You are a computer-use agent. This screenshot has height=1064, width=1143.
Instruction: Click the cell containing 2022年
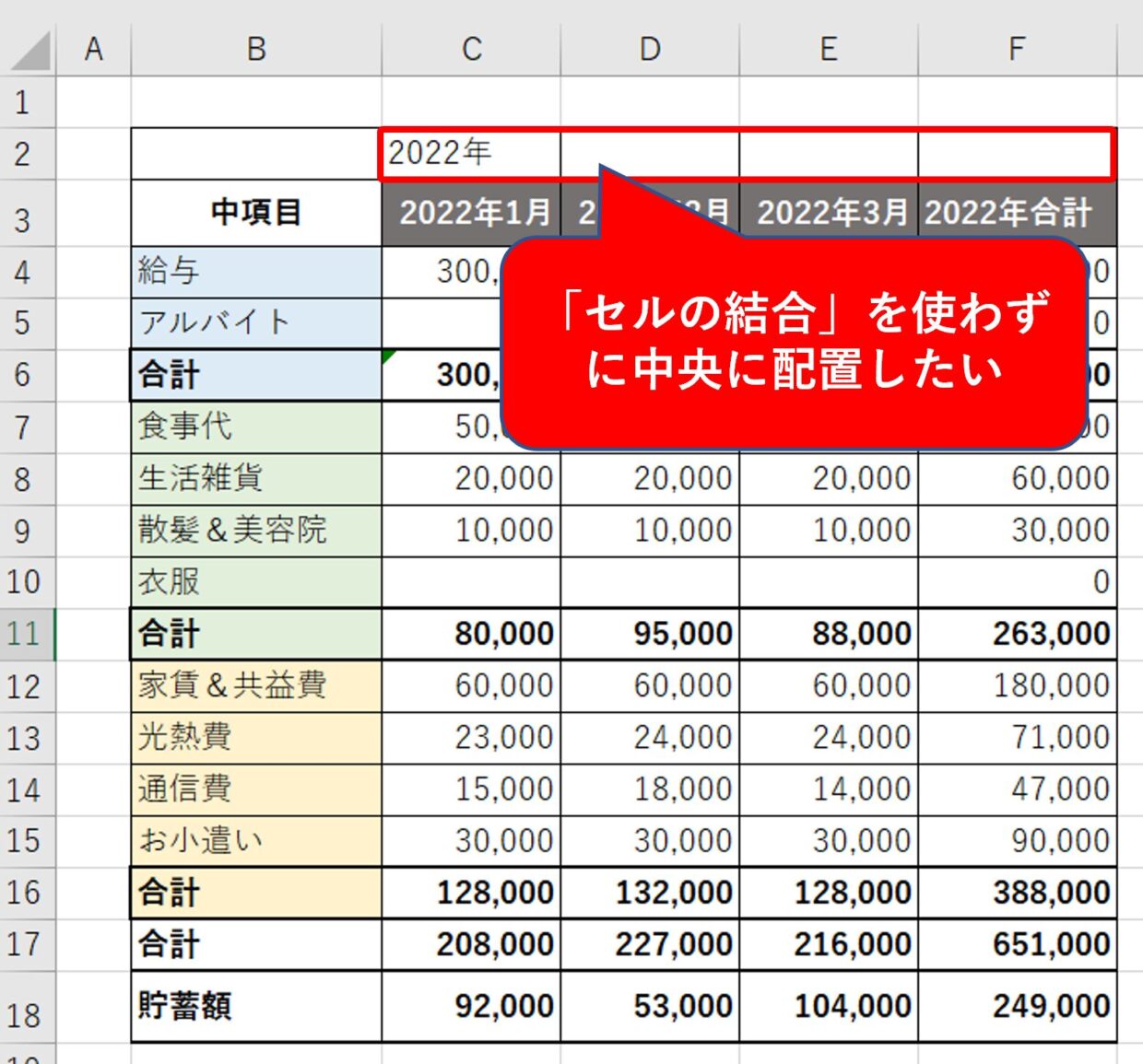[471, 154]
